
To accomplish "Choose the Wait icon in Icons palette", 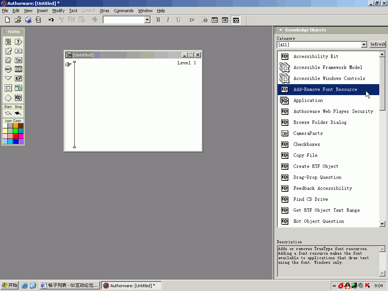I will tap(8, 69).
